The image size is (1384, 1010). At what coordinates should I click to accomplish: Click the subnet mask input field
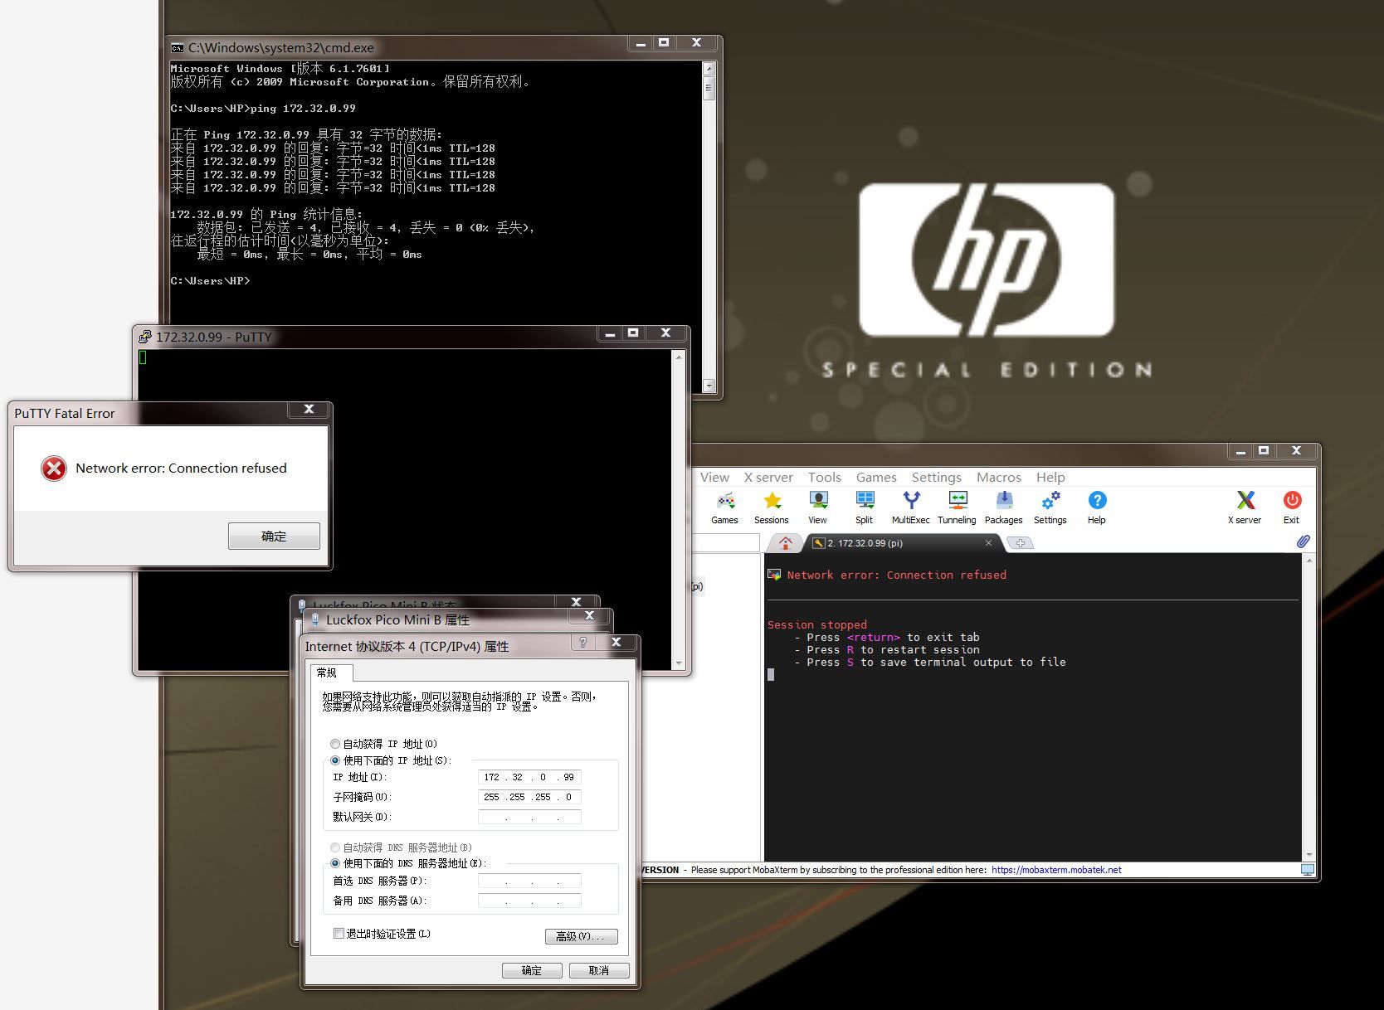click(529, 797)
